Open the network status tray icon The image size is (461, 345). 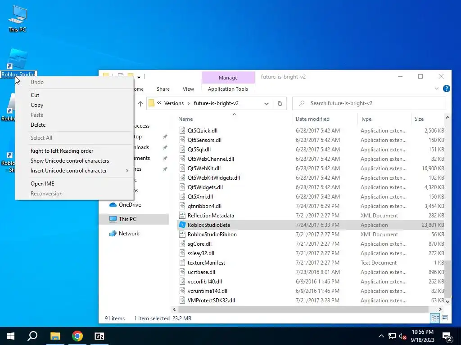coord(392,336)
